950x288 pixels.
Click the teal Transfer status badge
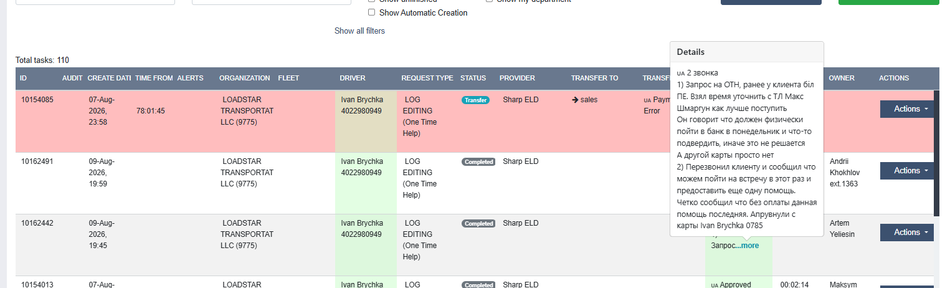click(476, 100)
